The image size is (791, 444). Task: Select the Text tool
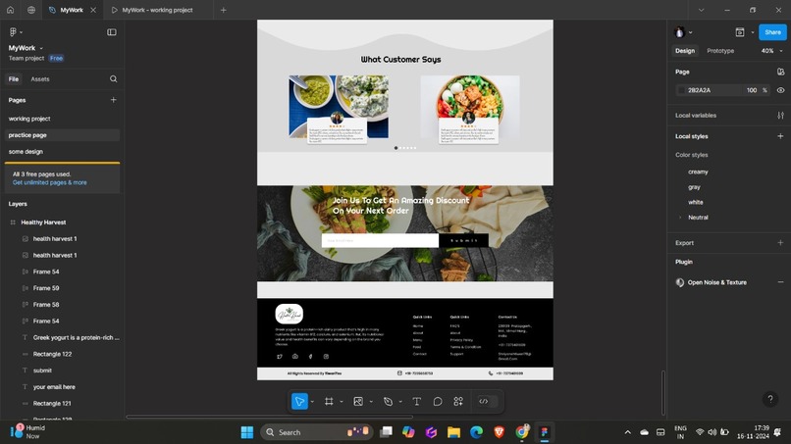click(x=417, y=401)
